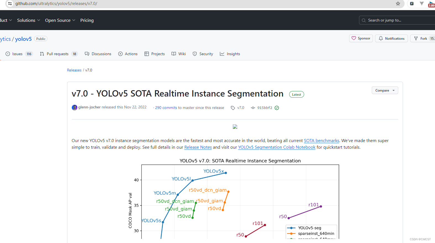
Task: Expand the Solutions menu
Action: click(x=28, y=20)
